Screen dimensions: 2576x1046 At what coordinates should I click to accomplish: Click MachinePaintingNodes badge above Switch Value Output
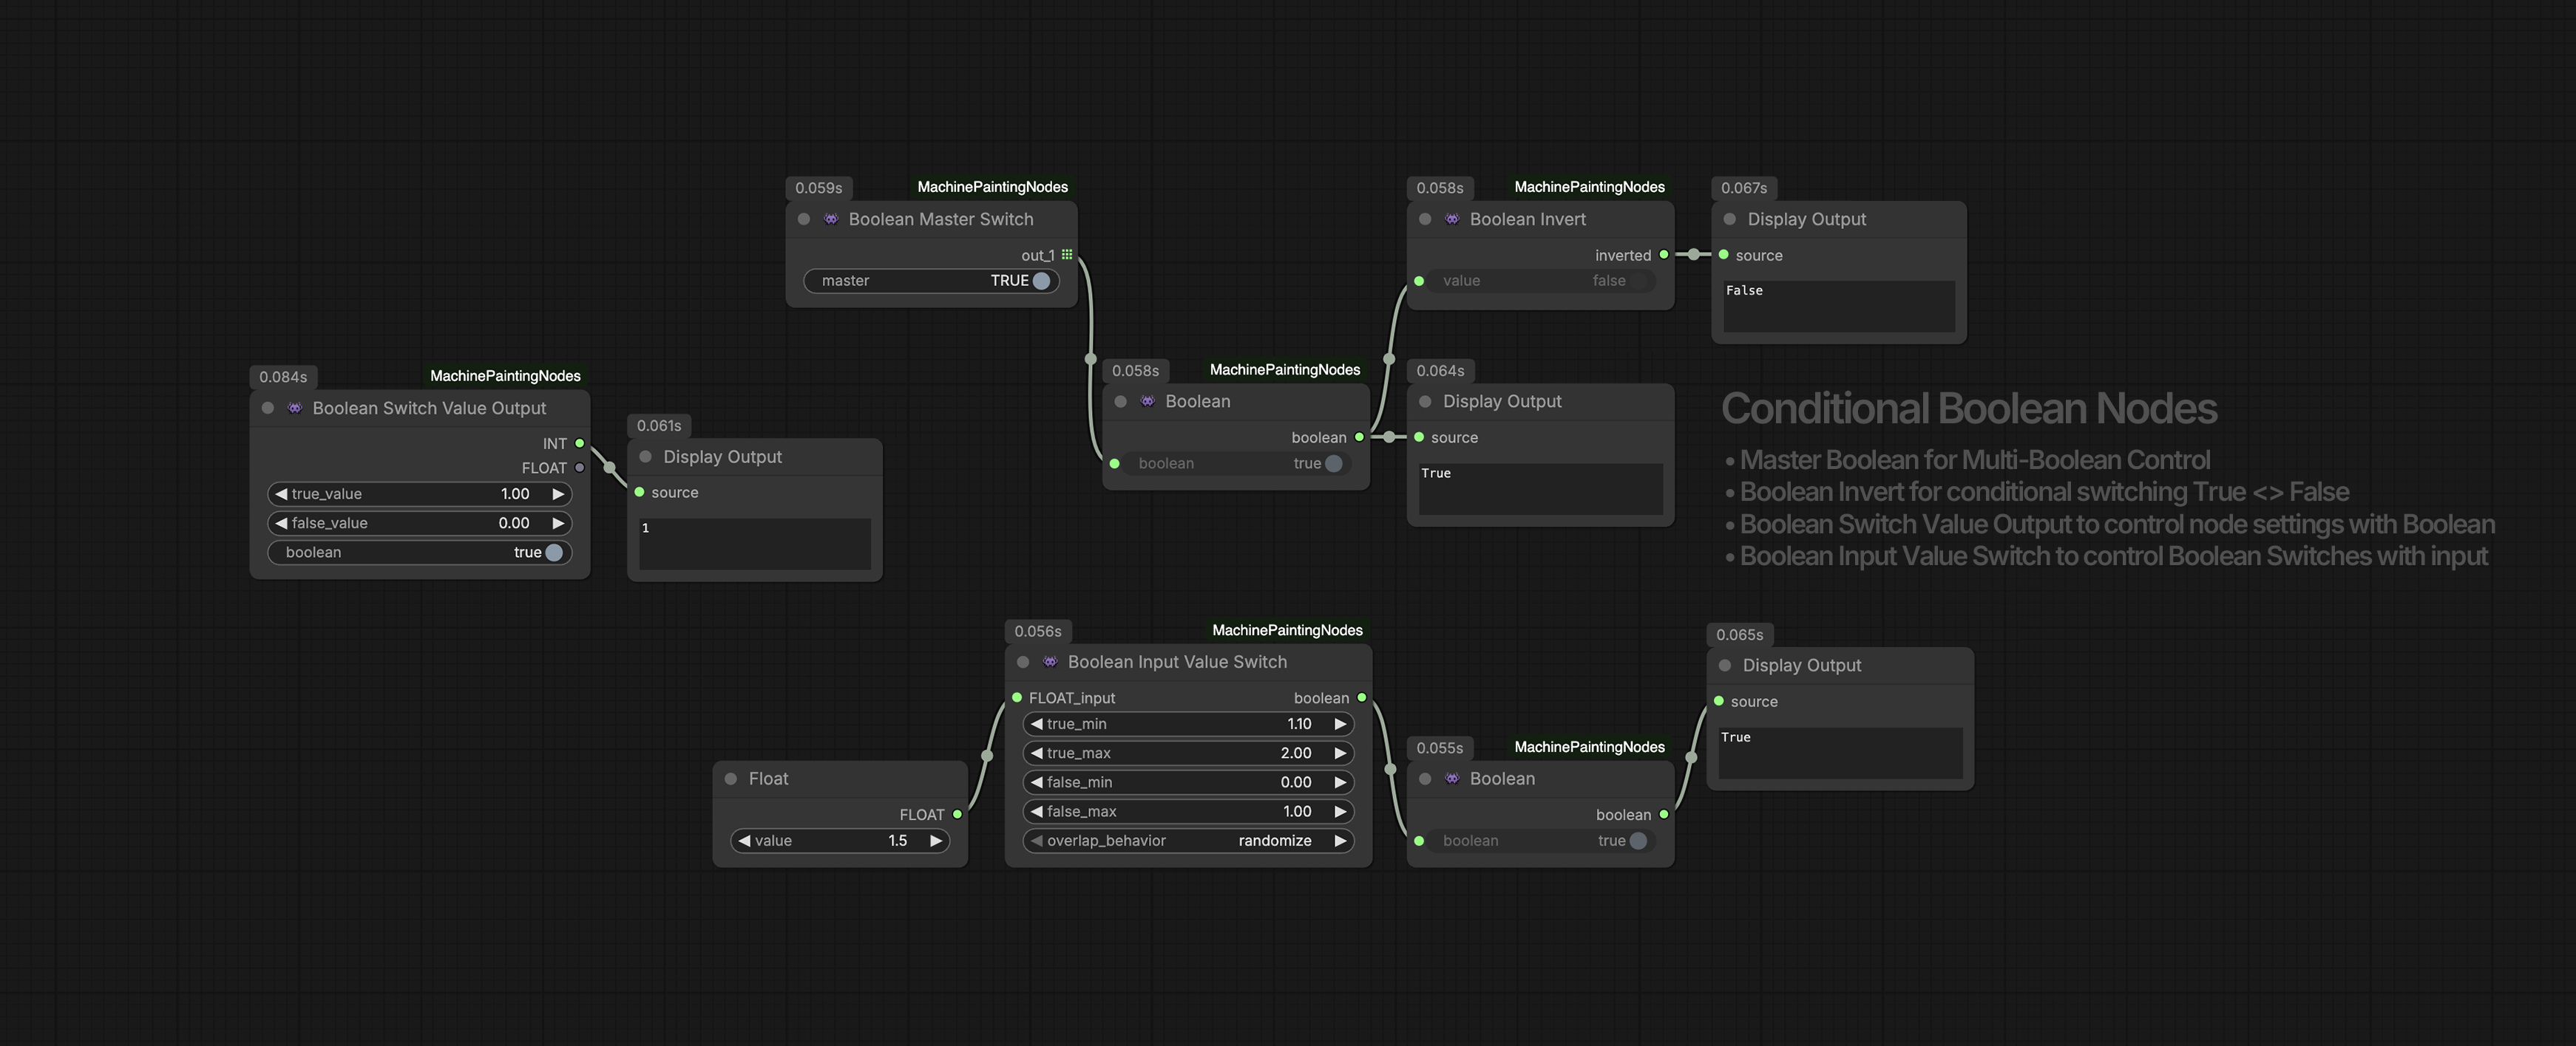click(x=505, y=376)
